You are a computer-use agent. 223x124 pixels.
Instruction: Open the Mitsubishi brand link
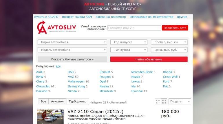(x=107, y=91)
